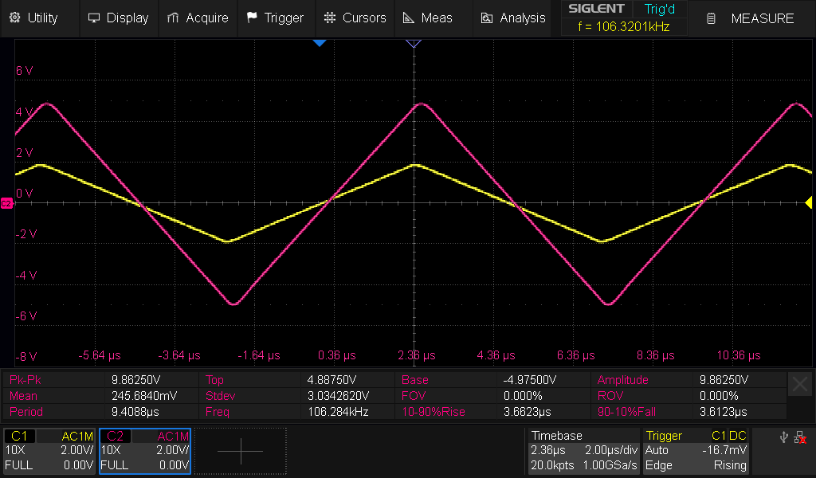The width and height of the screenshot is (816, 478).
Task: Click the network disconnected status icon
Action: pyautogui.click(x=800, y=437)
